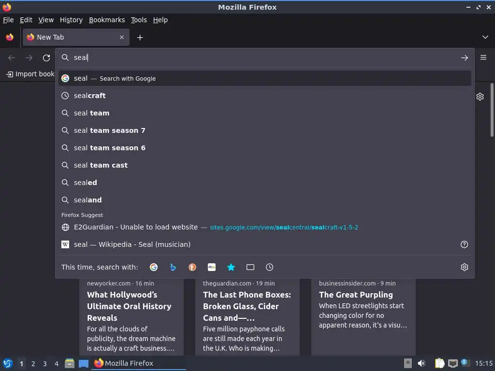
Task: Open search settings gear in dropdown
Action: point(465,267)
